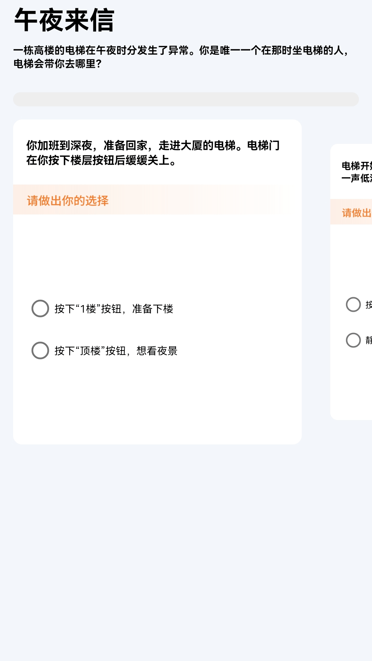Click the story progress bar
372x661 pixels.
click(186, 99)
